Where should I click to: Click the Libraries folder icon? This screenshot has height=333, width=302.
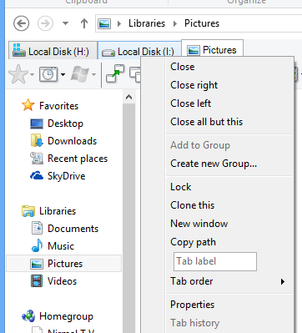pos(28,211)
